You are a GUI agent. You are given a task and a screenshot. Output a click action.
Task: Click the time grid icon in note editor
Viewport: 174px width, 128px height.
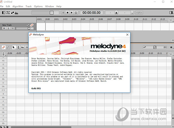[x=165, y=47]
